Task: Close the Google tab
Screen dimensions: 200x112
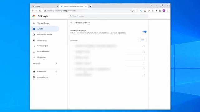Action: 57,6
